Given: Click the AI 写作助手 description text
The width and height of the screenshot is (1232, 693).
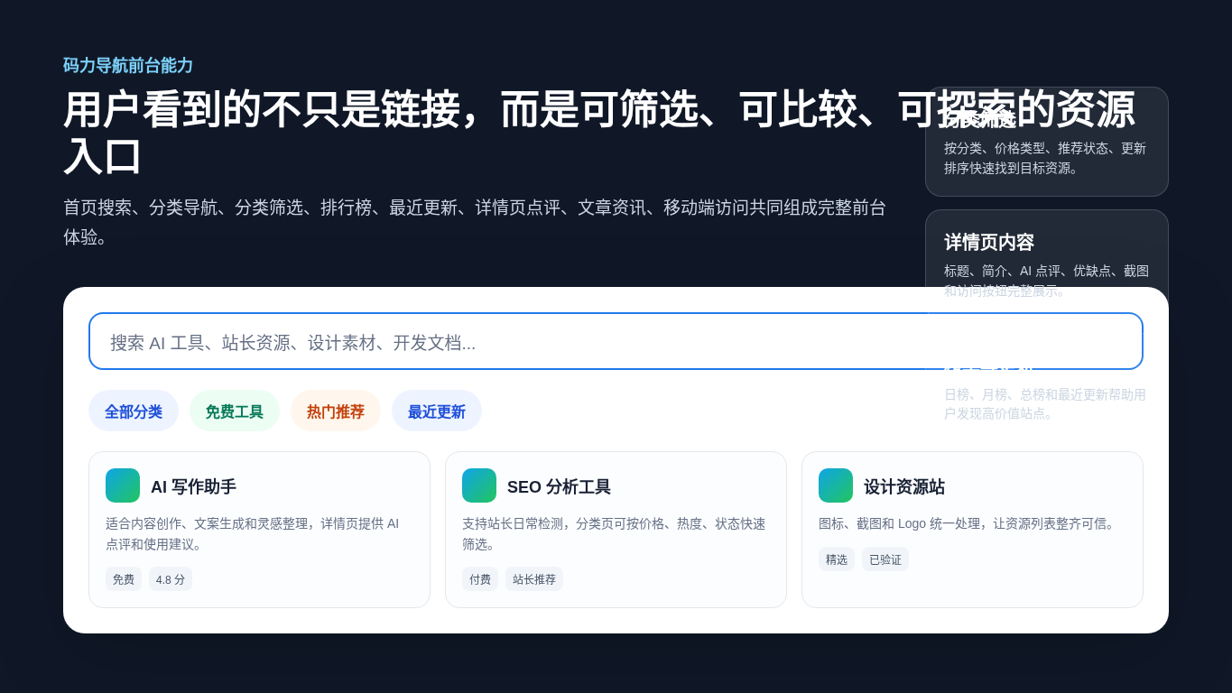Looking at the screenshot, I should (x=253, y=533).
